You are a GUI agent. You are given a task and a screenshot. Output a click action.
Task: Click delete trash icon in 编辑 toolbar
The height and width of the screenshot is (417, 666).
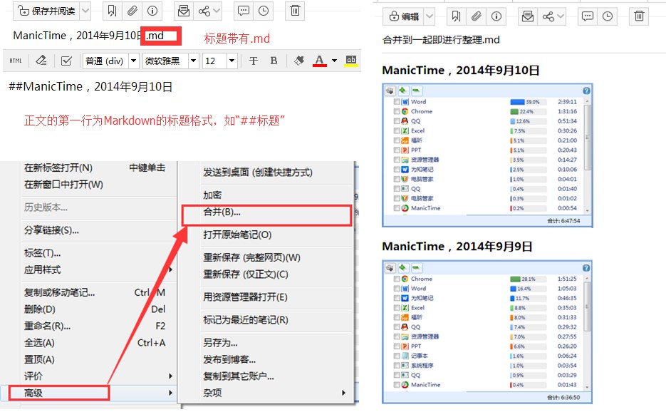tap(639, 16)
